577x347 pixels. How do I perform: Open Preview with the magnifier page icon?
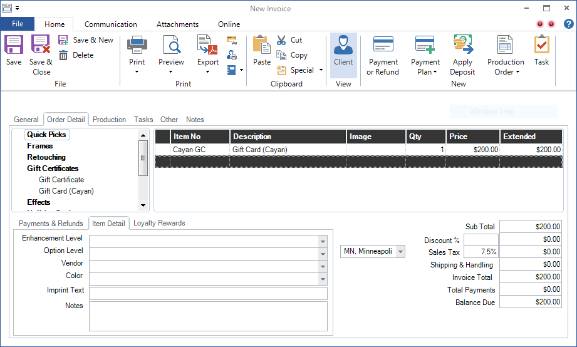[172, 44]
